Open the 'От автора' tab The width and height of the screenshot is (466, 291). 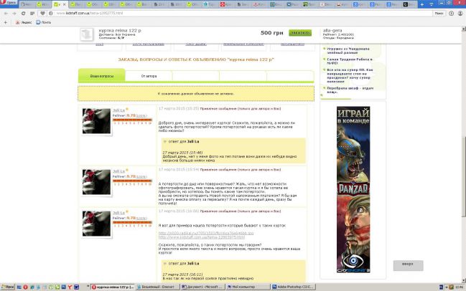(x=149, y=75)
